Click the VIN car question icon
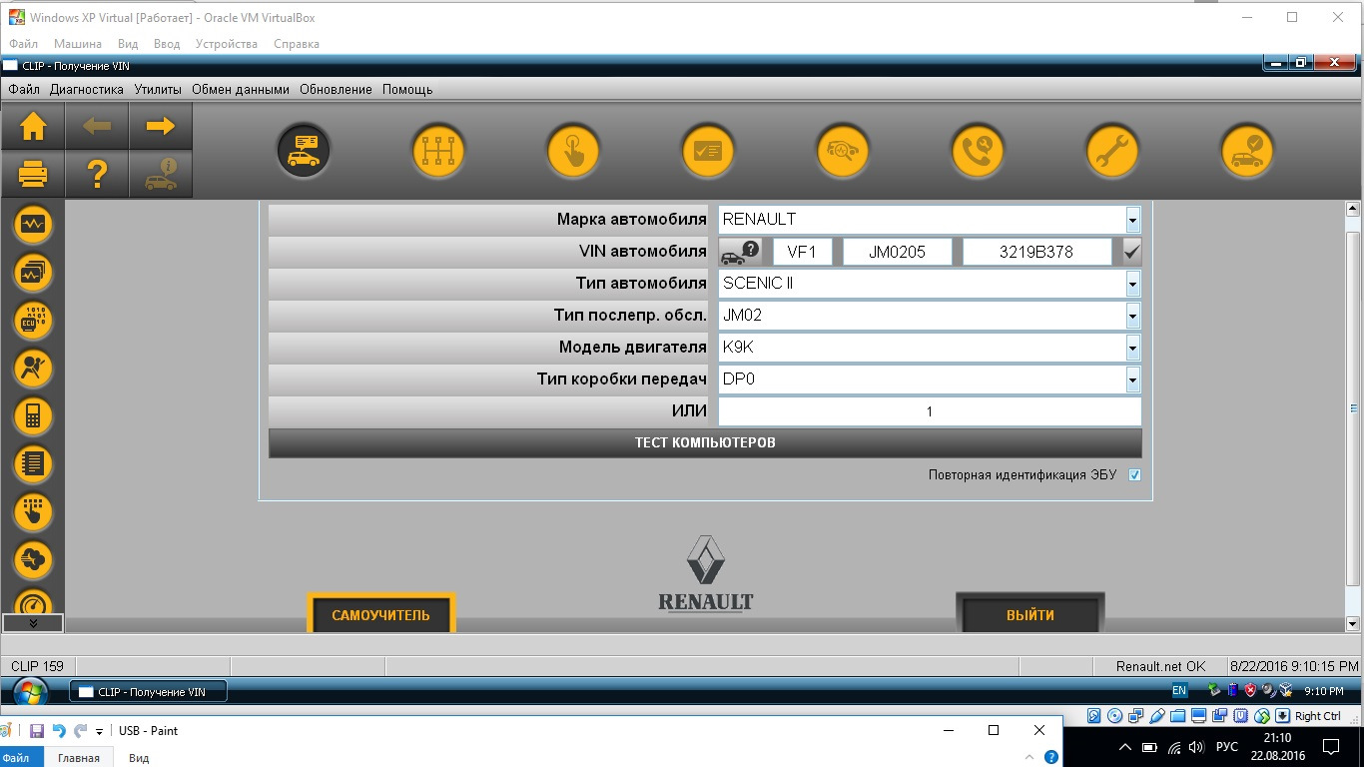Screen dimensions: 1364x767 click(x=740, y=251)
